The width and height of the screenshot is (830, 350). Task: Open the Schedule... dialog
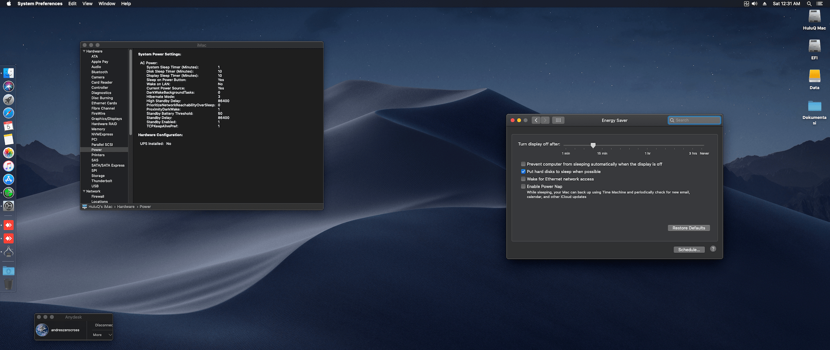coord(689,250)
